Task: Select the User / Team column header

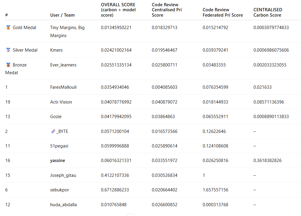Action: pos(62,15)
